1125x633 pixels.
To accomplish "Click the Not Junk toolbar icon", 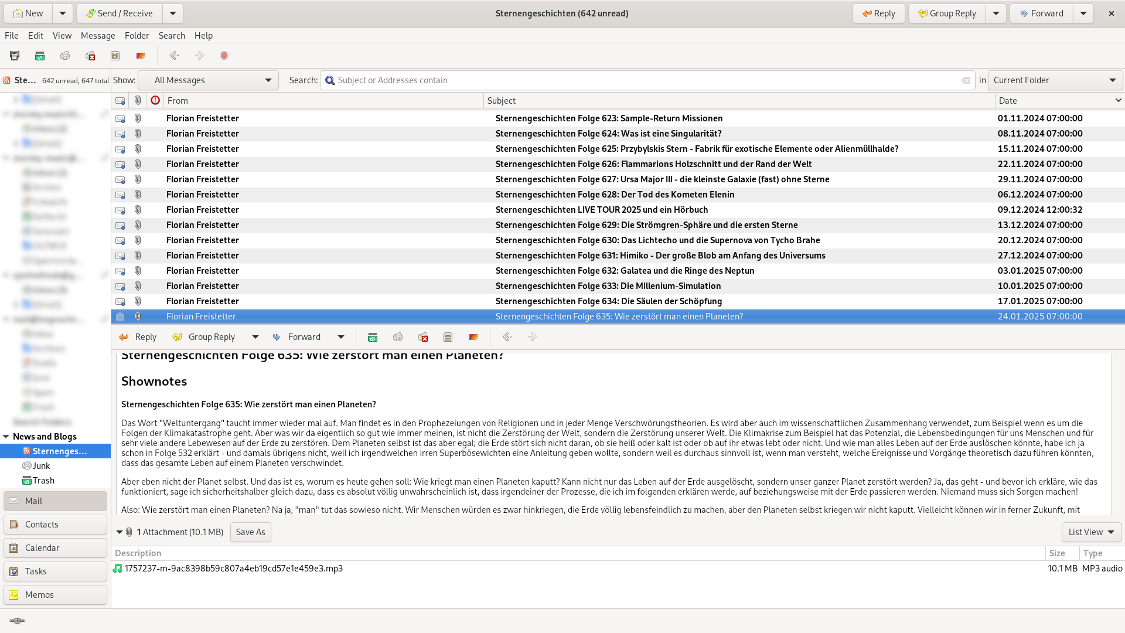I will [90, 56].
